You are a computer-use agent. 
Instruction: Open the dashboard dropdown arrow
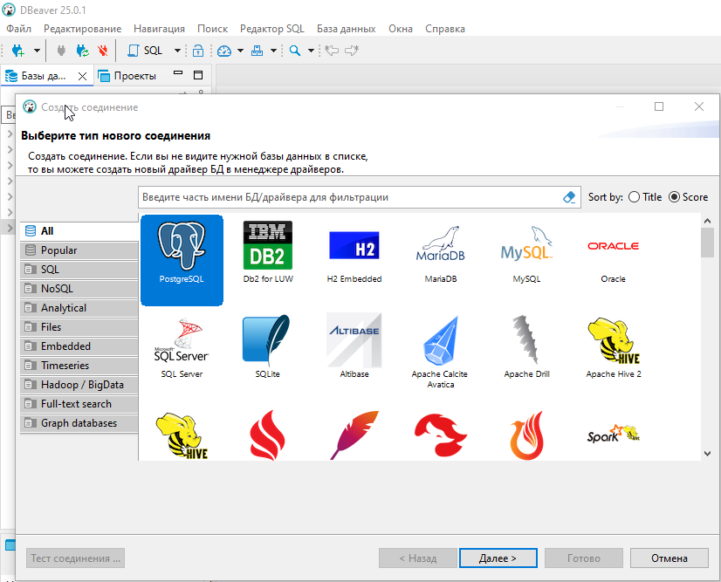tap(241, 51)
